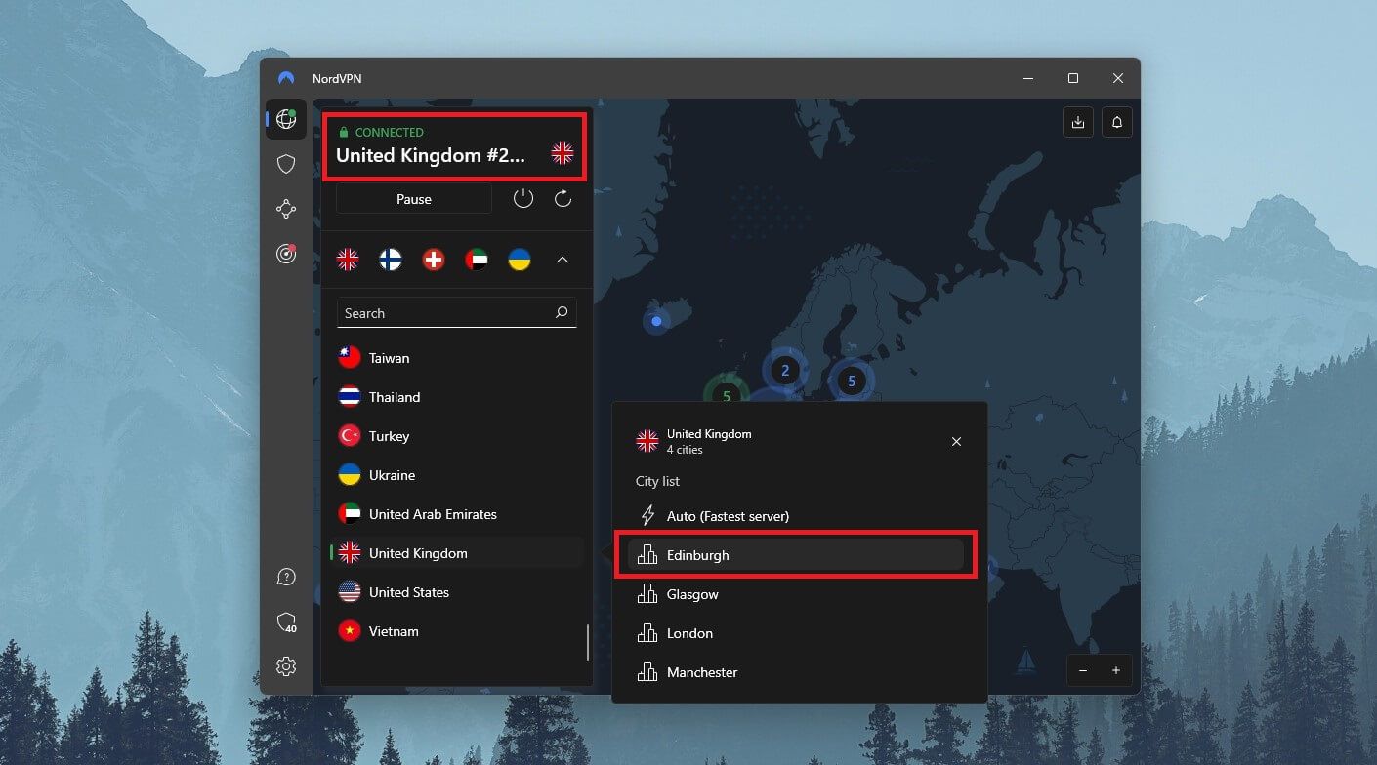Viewport: 1377px width, 765px height.
Task: Click the disconnect power icon
Action: tap(523, 199)
